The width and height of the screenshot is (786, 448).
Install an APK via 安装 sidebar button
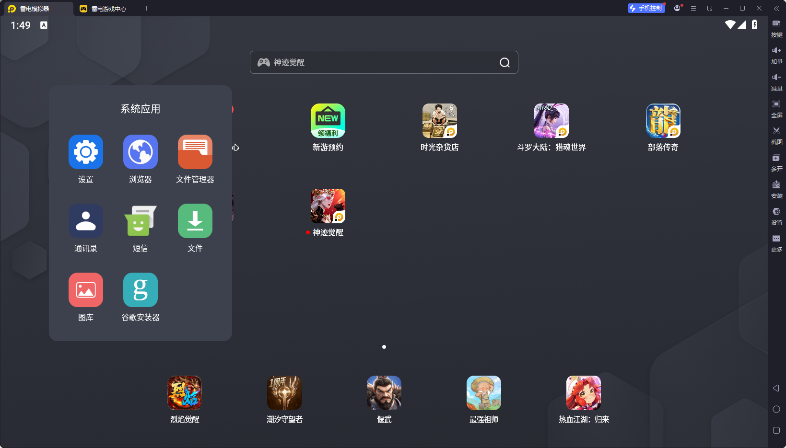[x=776, y=189]
